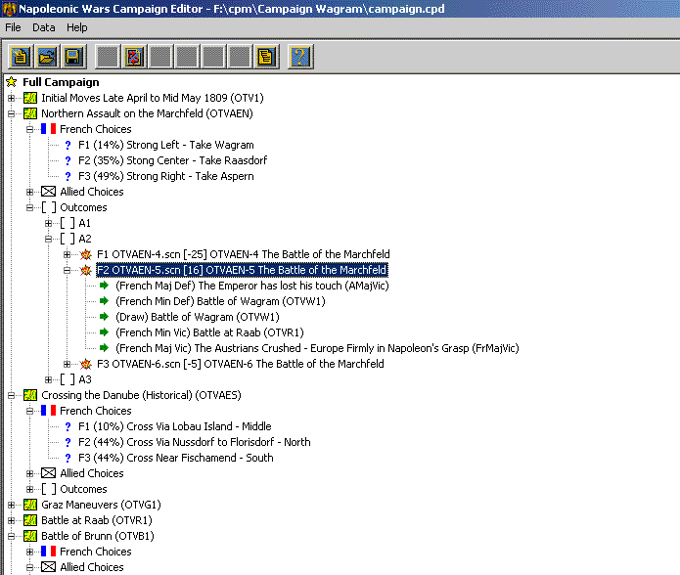The image size is (680, 575).
Task: Open the File menu
Action: click(x=13, y=27)
